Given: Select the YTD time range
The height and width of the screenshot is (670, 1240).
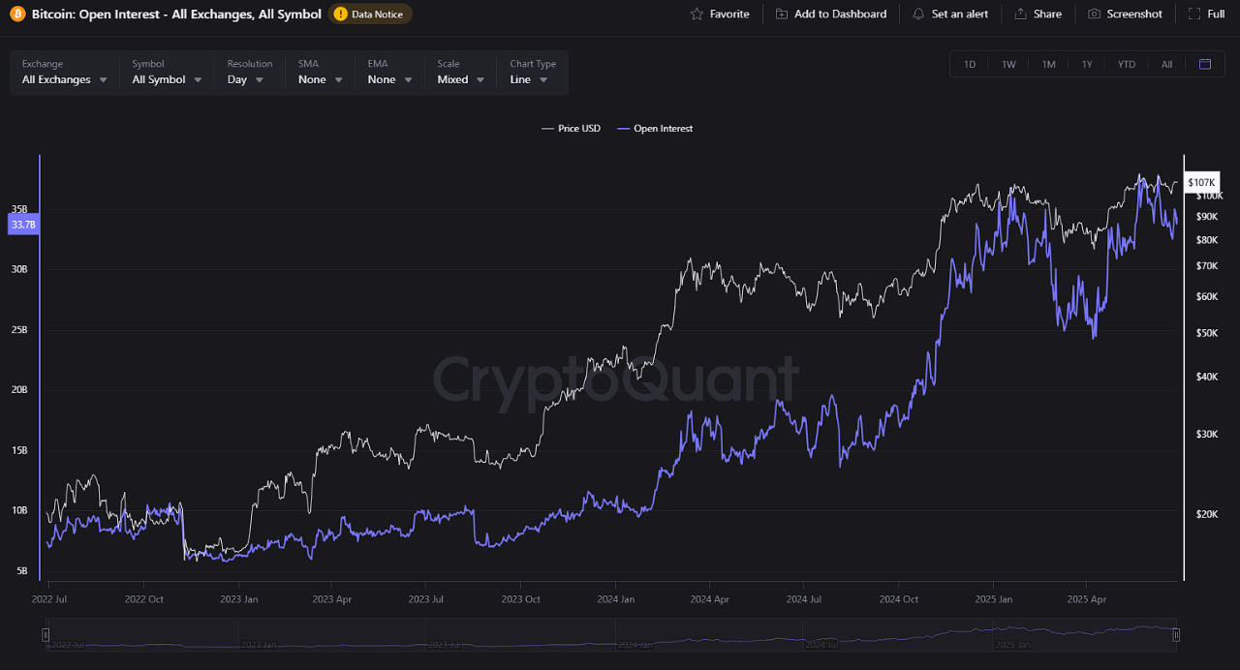Looking at the screenshot, I should (1127, 65).
